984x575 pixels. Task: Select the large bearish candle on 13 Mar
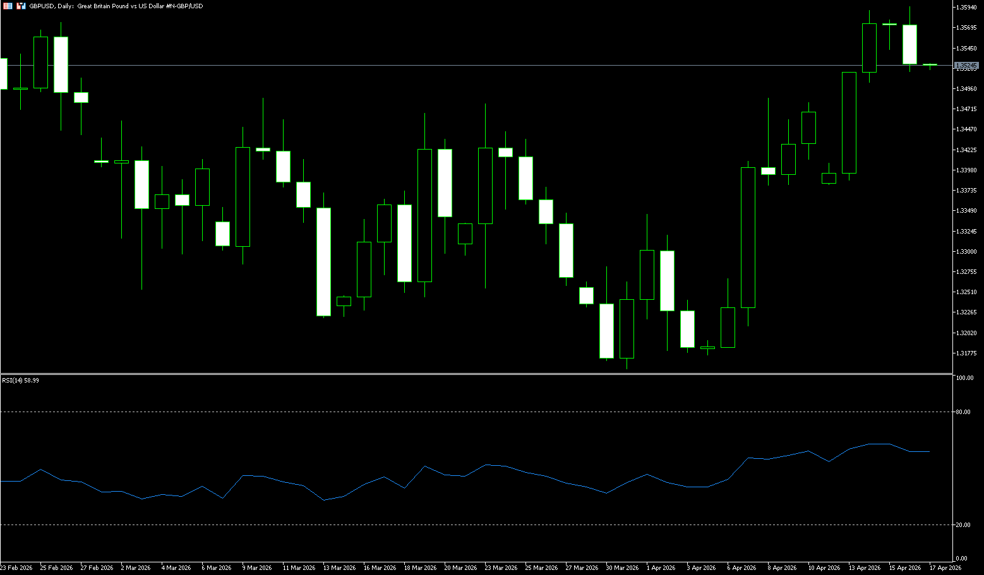(x=323, y=261)
